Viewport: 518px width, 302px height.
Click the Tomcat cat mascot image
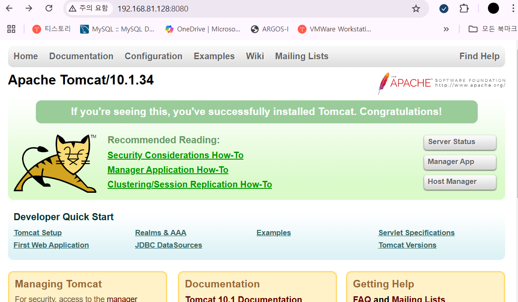pos(55,163)
